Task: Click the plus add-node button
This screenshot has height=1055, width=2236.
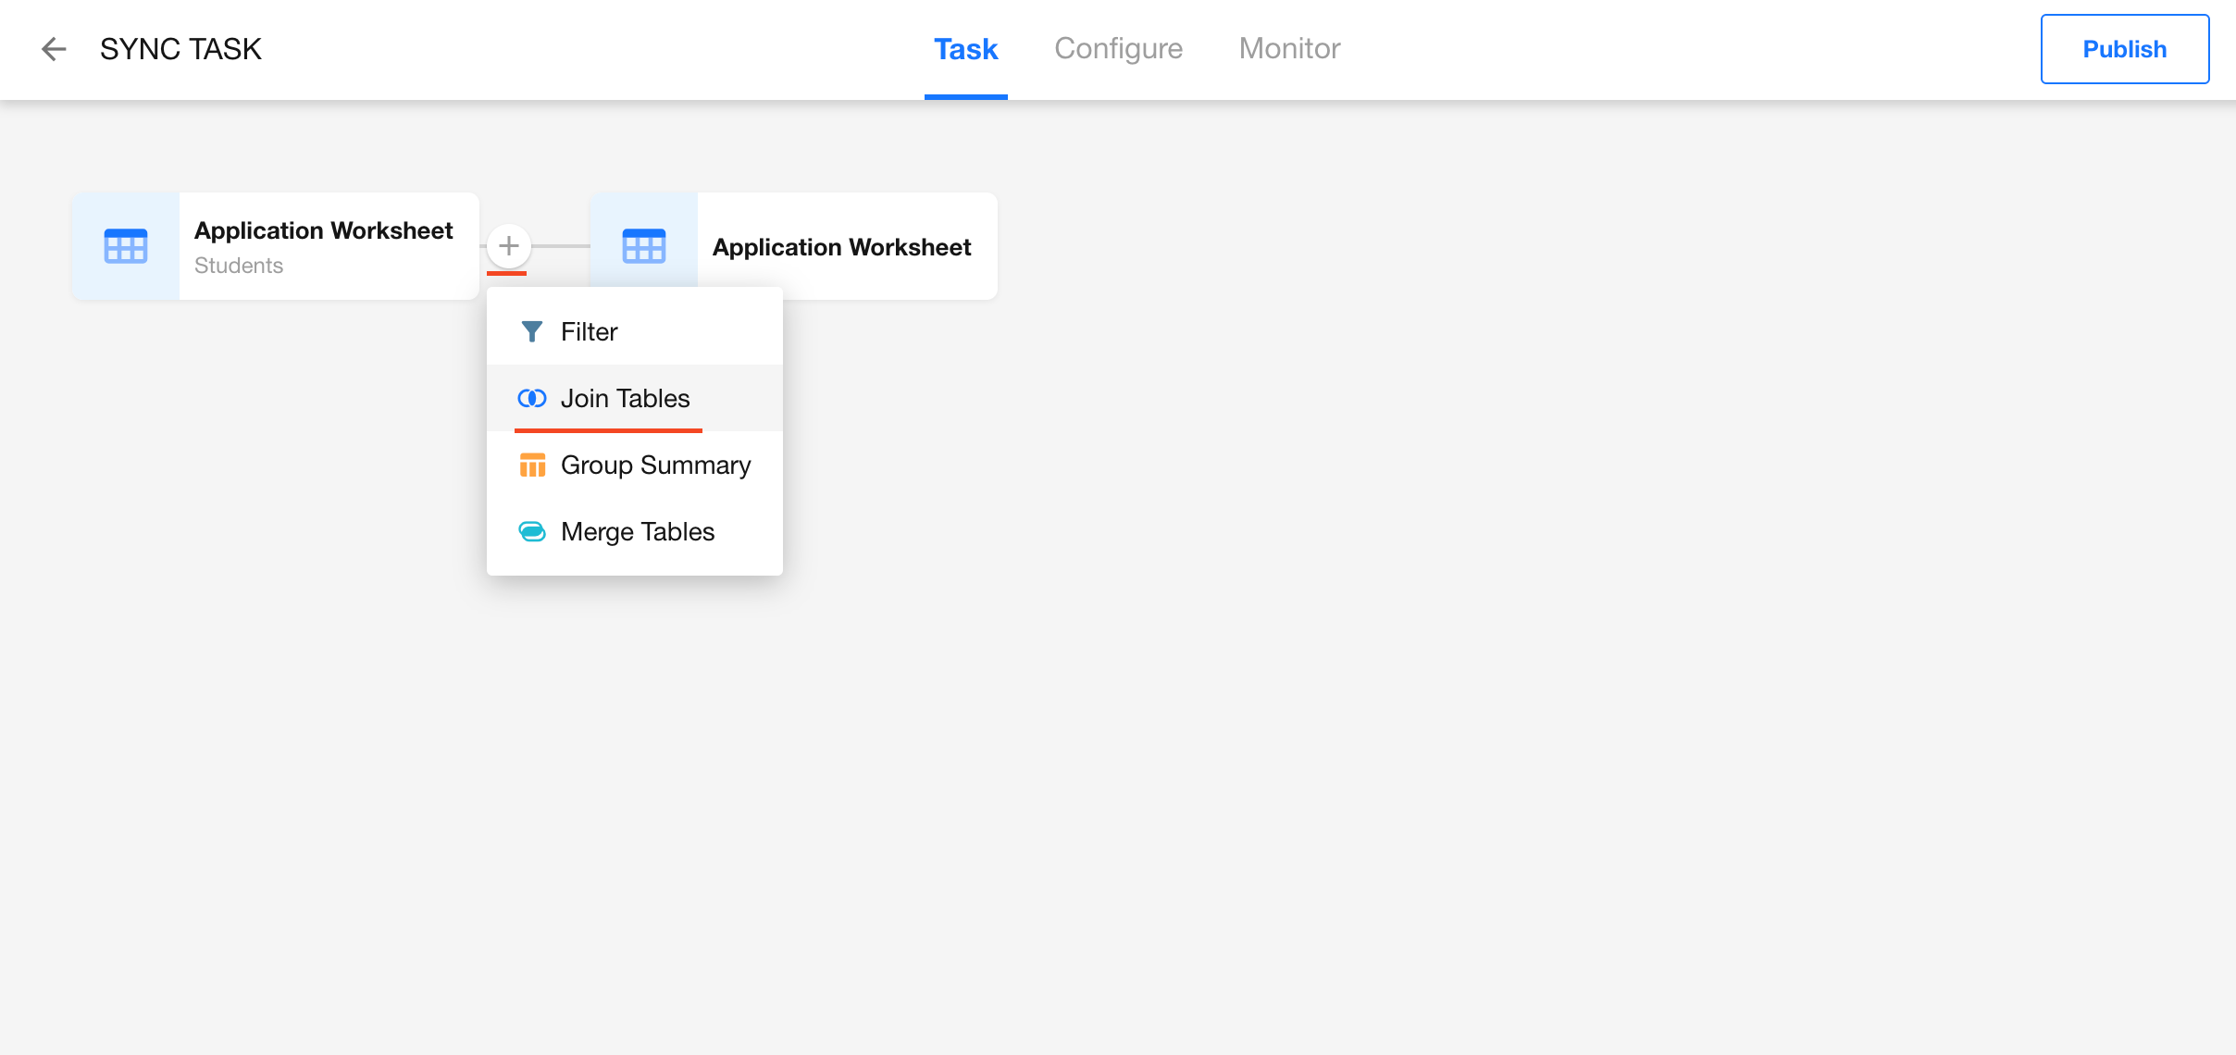Action: coord(508,246)
